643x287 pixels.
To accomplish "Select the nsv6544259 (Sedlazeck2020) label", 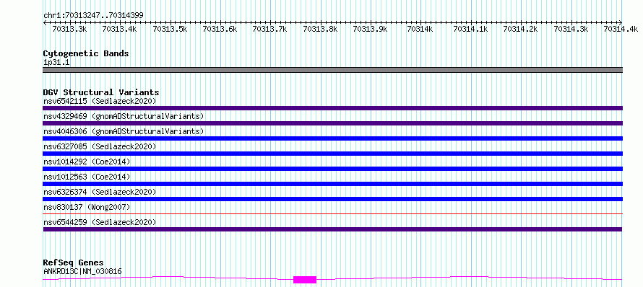I will (x=100, y=222).
